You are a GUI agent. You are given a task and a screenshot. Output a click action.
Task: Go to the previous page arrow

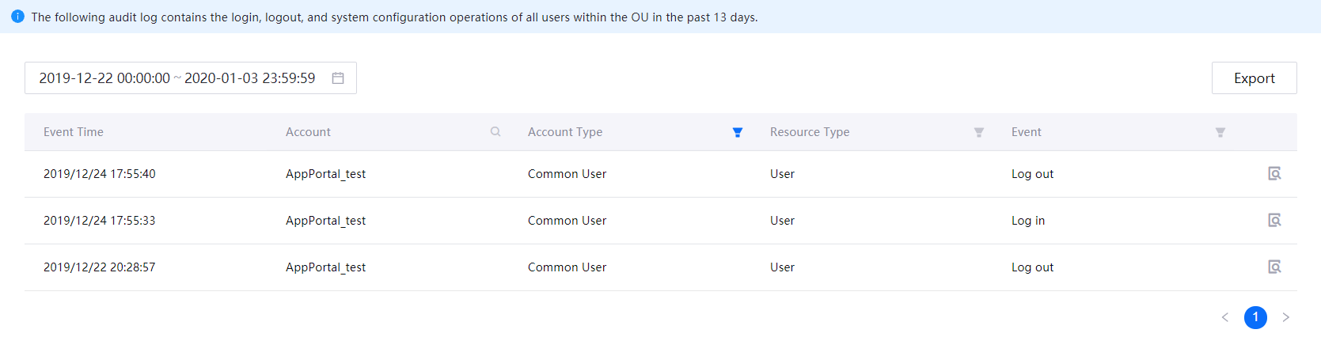click(x=1225, y=317)
